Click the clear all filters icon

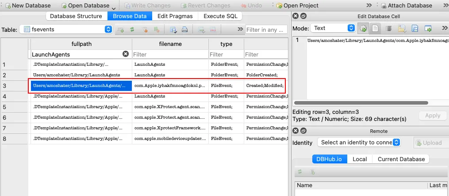(x=145, y=30)
